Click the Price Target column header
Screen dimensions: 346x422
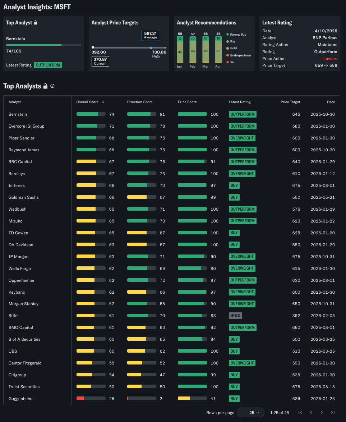point(290,102)
